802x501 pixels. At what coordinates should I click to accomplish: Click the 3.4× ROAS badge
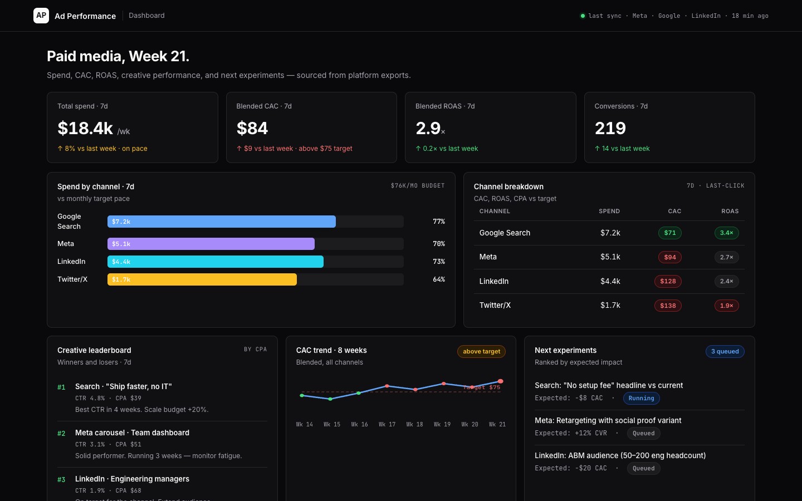click(727, 233)
